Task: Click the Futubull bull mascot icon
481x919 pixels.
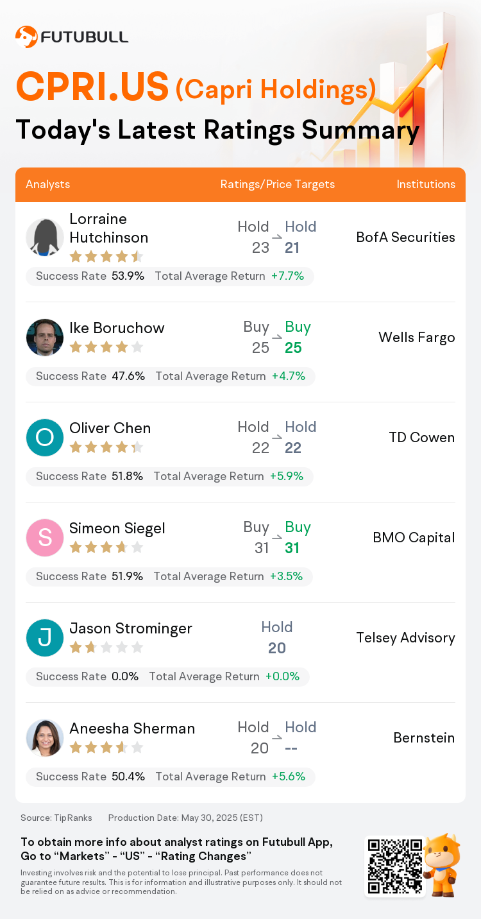Action: pos(442,864)
